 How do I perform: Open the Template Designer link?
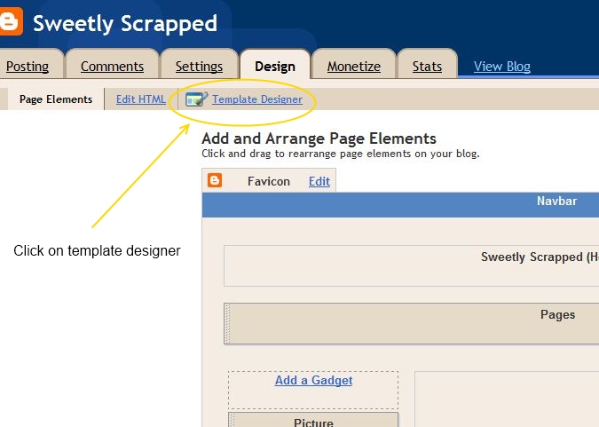257,99
